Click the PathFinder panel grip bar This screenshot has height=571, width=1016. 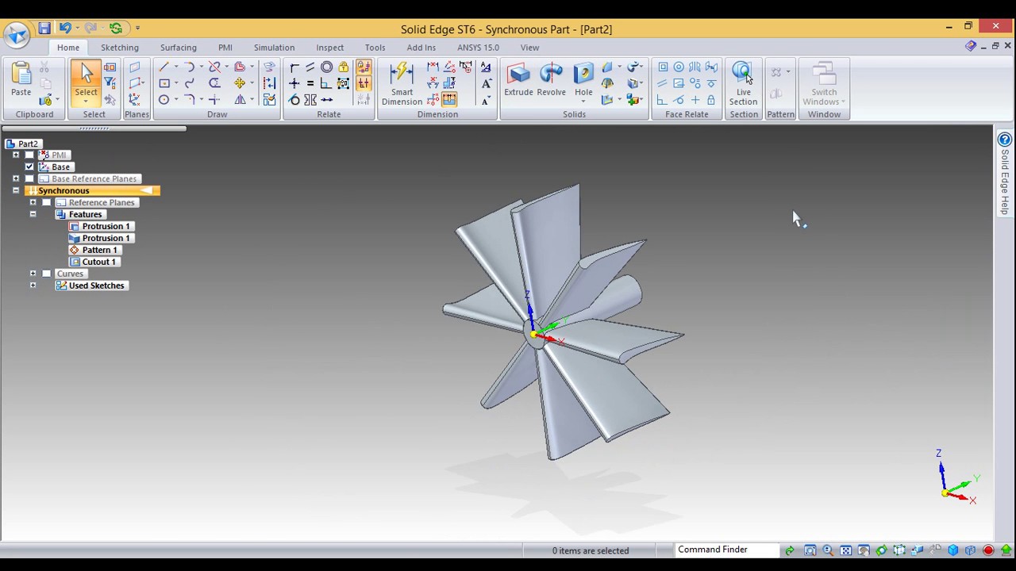pyautogui.click(x=94, y=128)
